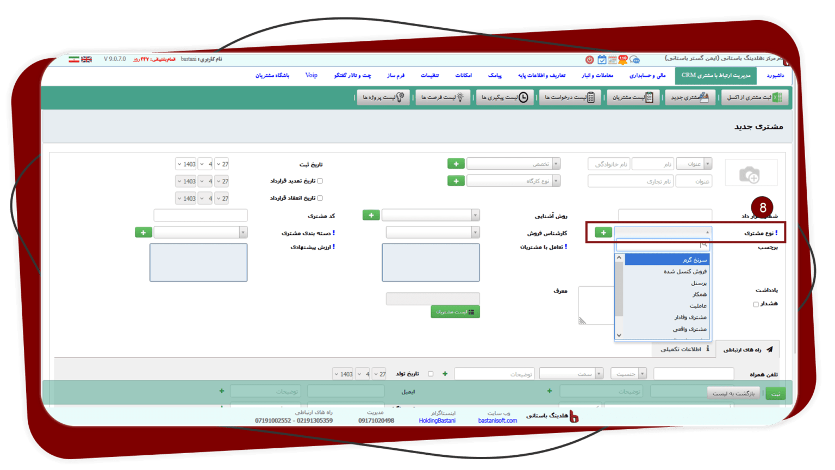Open the روش آشنایی dropdown
The height and width of the screenshot is (470, 835).
tap(431, 215)
